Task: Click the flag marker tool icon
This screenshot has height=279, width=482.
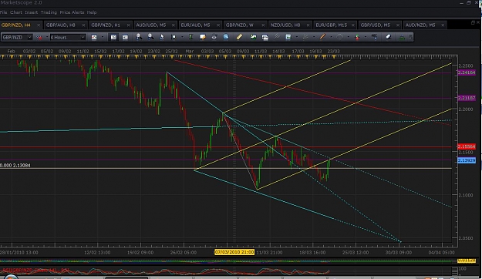Action: pos(174,37)
